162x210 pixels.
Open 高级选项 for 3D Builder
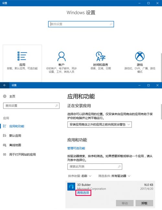click(x=83, y=192)
